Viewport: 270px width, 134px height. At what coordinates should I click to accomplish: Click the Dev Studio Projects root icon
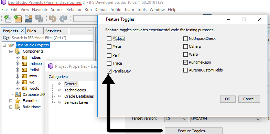point(11,45)
